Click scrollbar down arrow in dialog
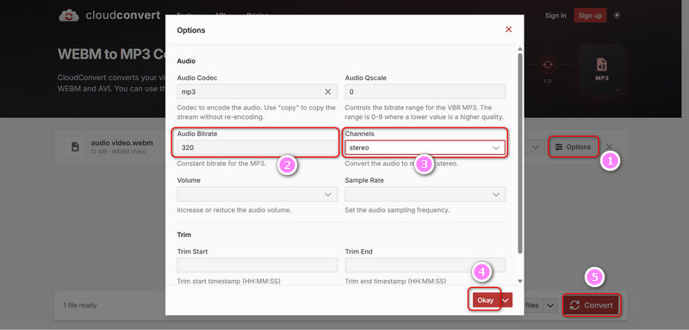The height and width of the screenshot is (330, 689). tap(520, 281)
